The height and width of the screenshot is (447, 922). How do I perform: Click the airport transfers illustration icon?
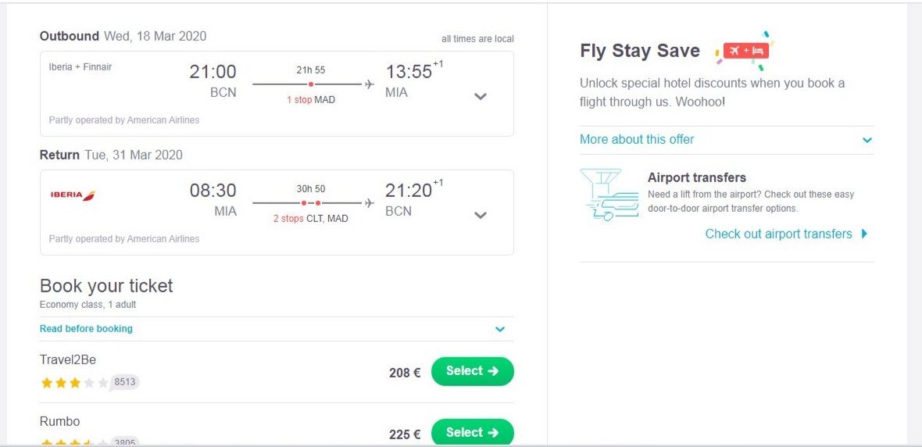coord(607,194)
